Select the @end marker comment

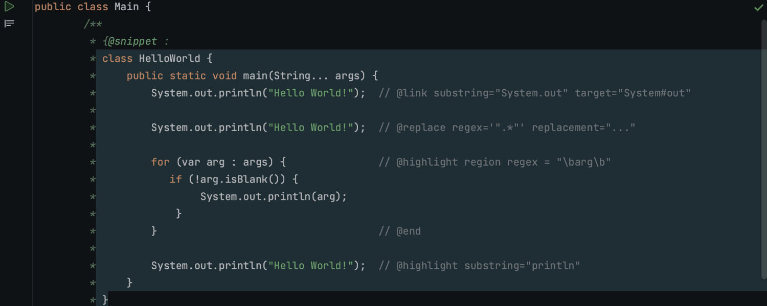409,231
